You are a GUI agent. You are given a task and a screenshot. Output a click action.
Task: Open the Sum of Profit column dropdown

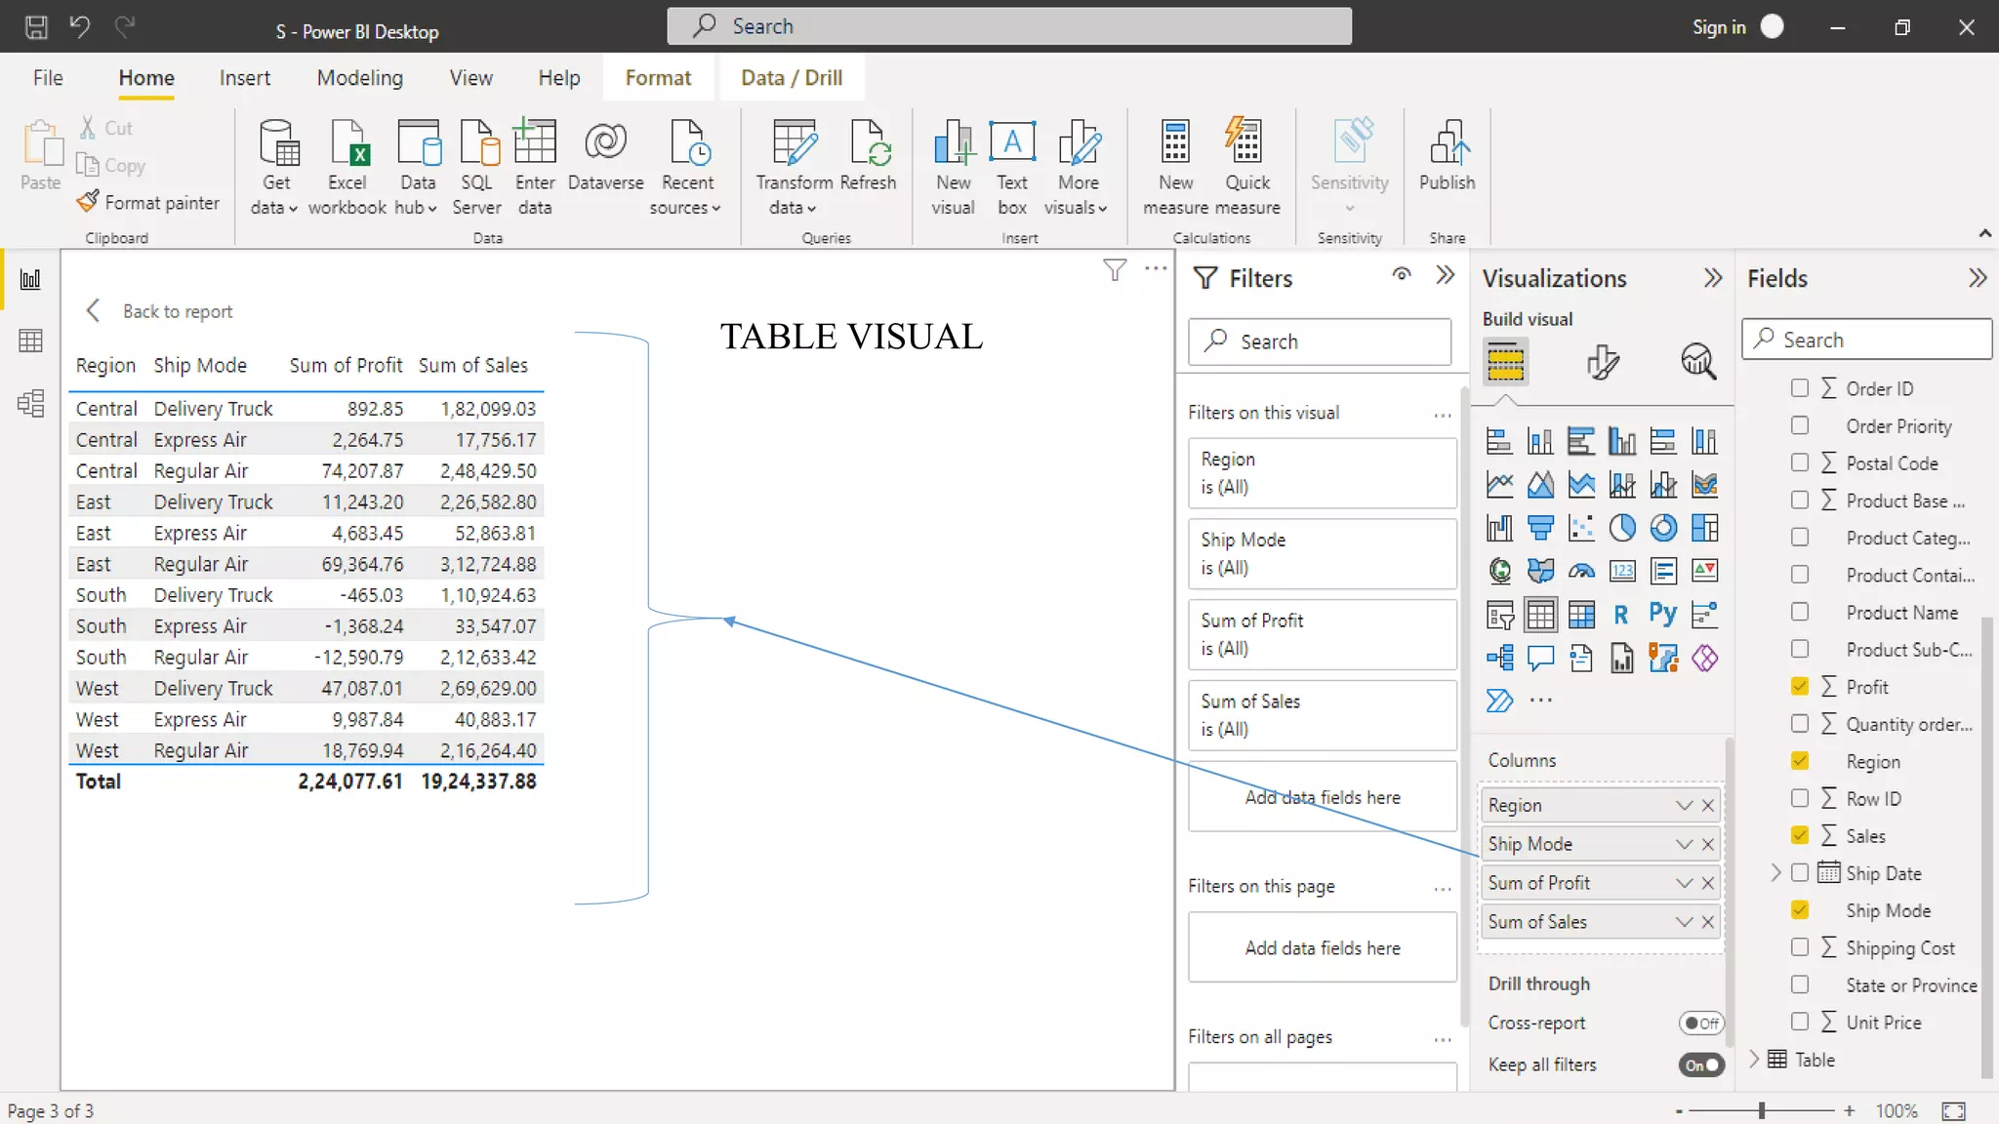click(1684, 883)
